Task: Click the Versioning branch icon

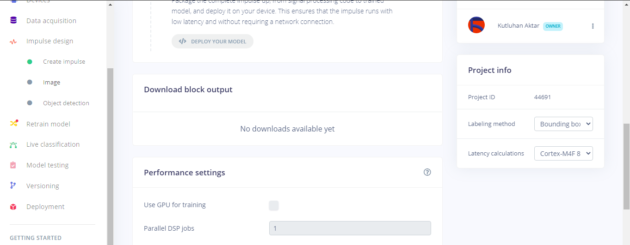Action: 13,185
